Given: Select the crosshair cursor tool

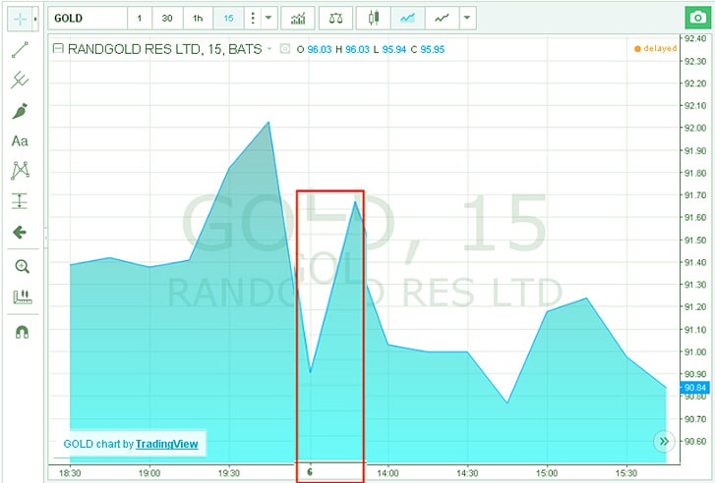Looking at the screenshot, I should (x=19, y=19).
